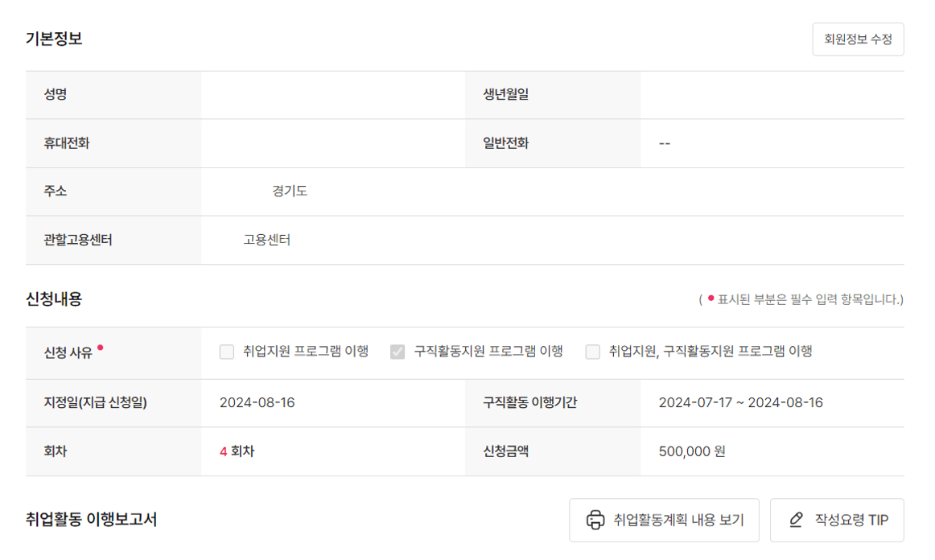Click the 신청금액 500,000 원 value
935x560 pixels.
pyautogui.click(x=690, y=451)
